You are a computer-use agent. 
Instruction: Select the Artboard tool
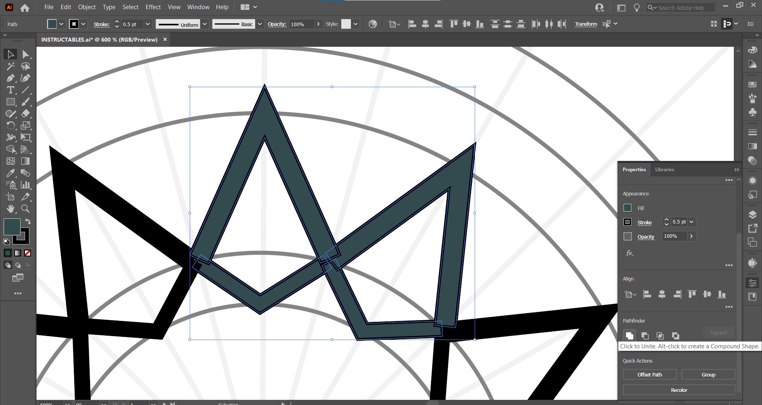point(11,197)
